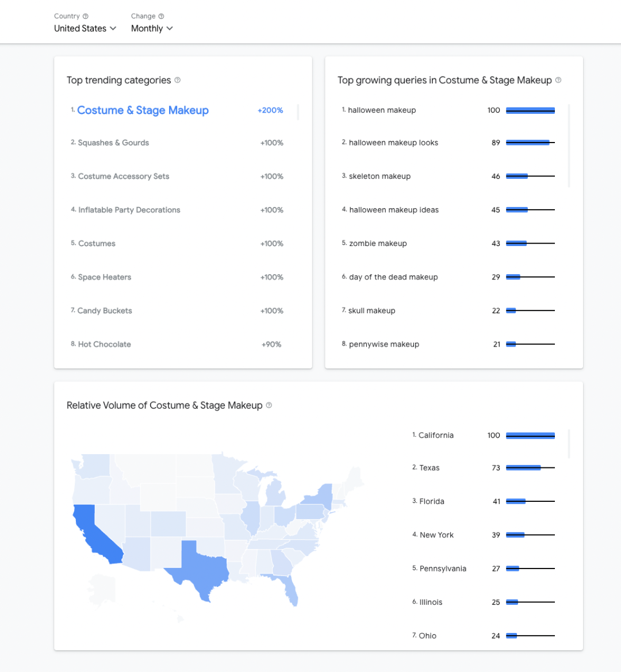Choose the Space Heaters category
Screen dimensions: 621x672
[x=105, y=277]
